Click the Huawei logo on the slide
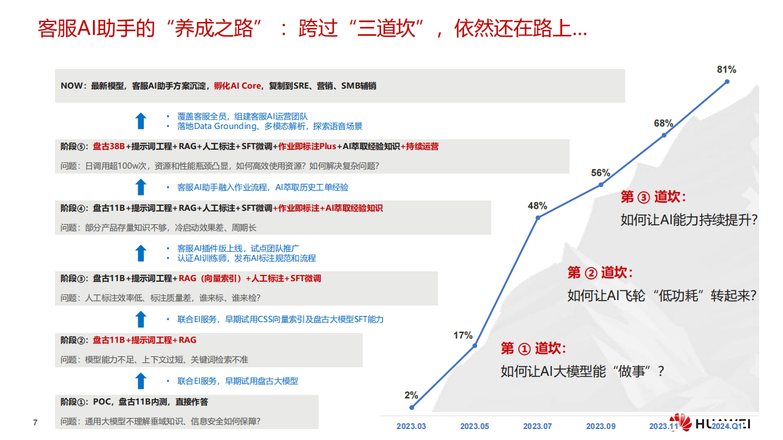The image size is (783, 440). click(710, 424)
